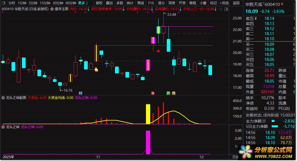Open the 小窗 mini window
This screenshot has height=161, width=297.
pos(203,3)
